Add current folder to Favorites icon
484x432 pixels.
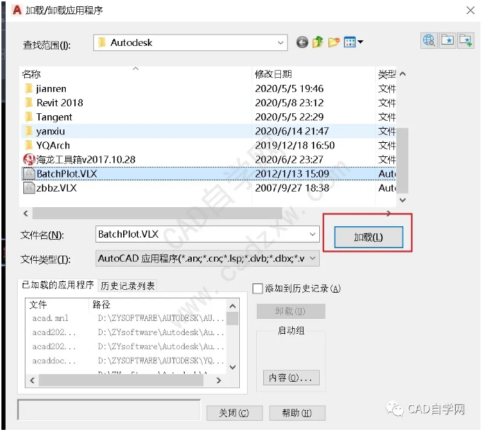click(466, 40)
